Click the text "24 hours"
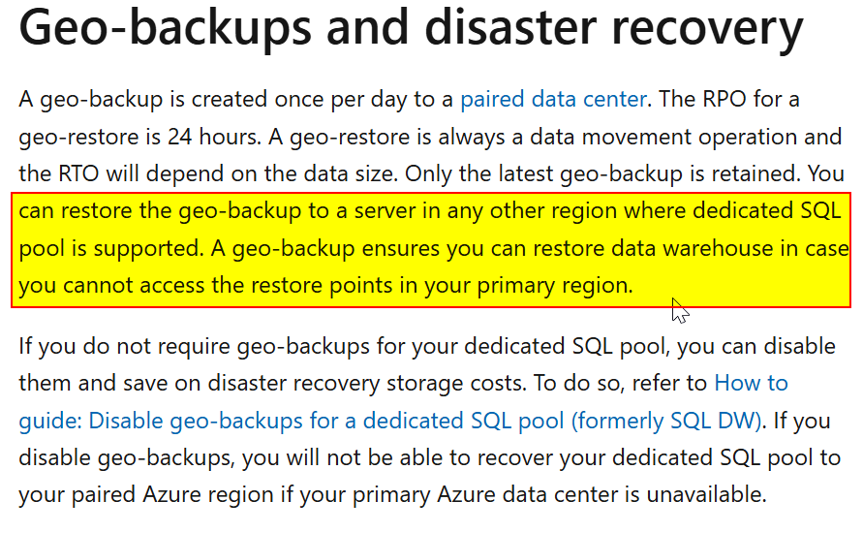The image size is (863, 533). [x=214, y=137]
